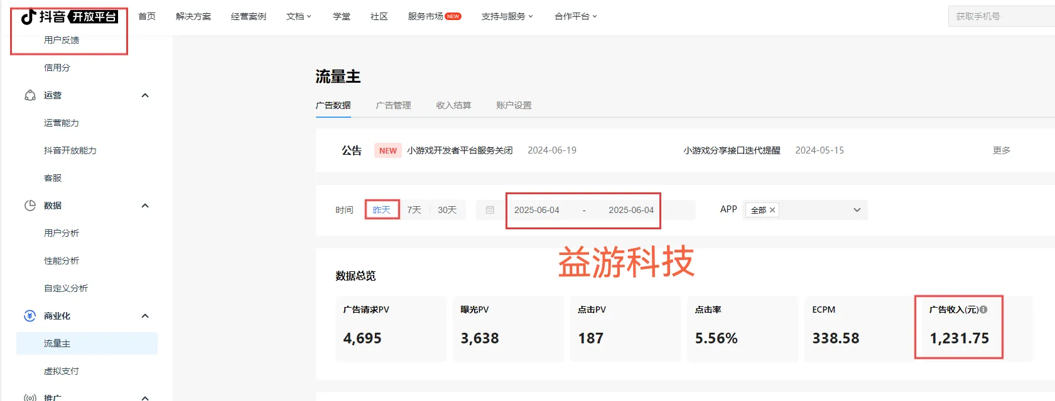Viewport: 1055px width, 401px height.
Task: Open 运营能力 in the sidebar
Action: coord(62,123)
